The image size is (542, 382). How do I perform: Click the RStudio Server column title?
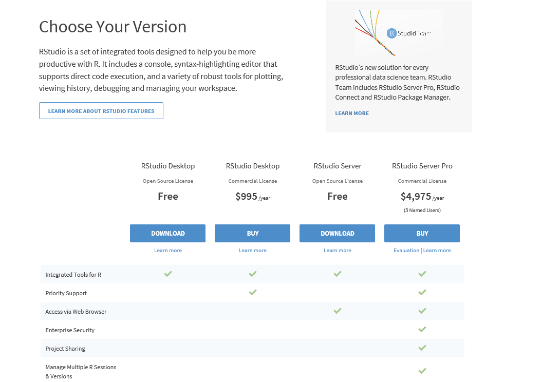pos(338,166)
